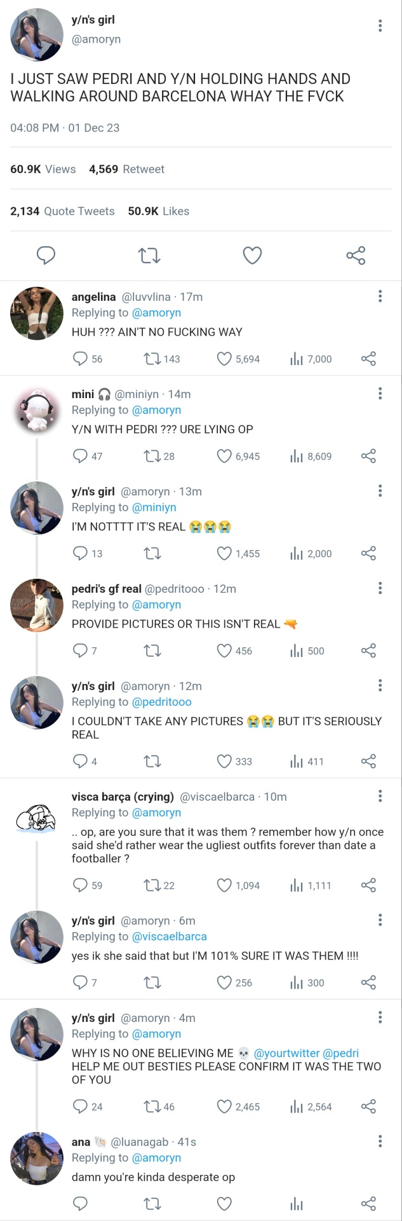Share the main tweet

pyautogui.click(x=356, y=256)
